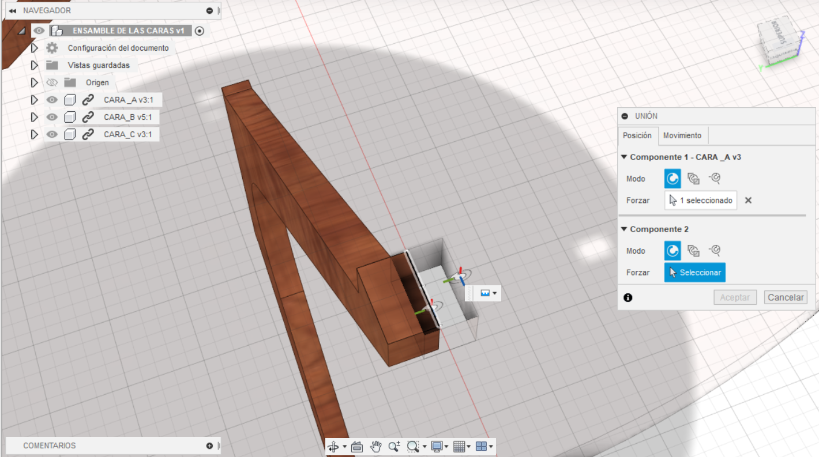Select the Zoom Window tool
Screen dimensions: 819x457
point(413,446)
